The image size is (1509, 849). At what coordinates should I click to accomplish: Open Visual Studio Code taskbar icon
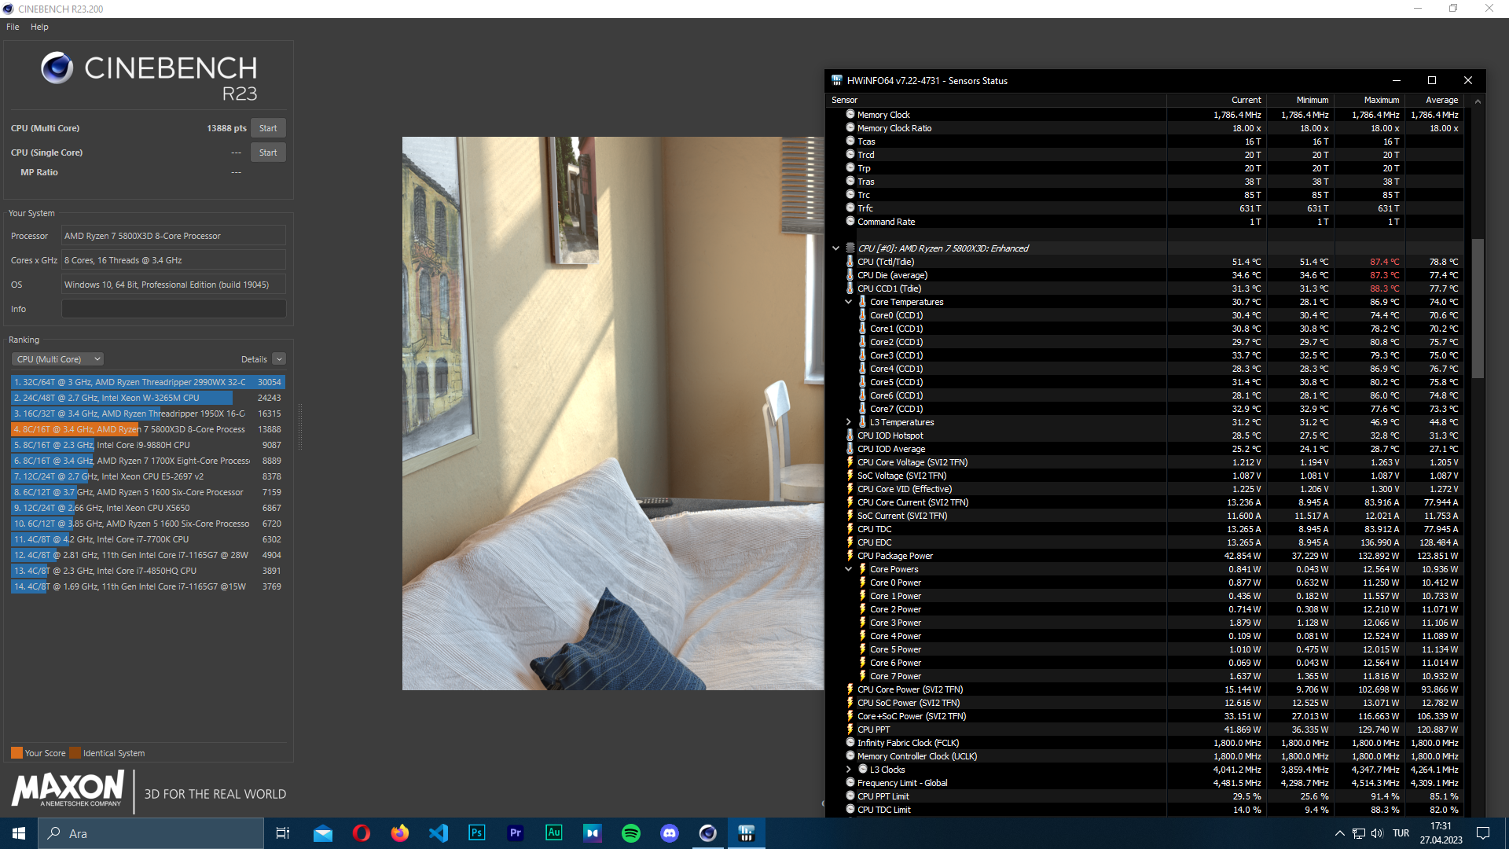(438, 833)
